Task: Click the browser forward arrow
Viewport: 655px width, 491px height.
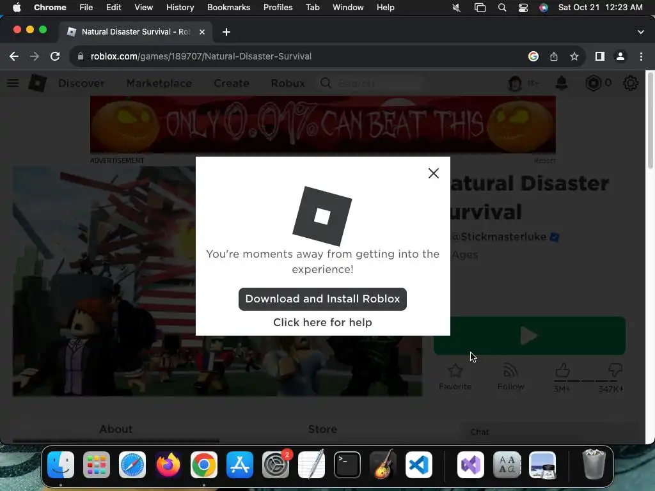Action: click(x=35, y=56)
